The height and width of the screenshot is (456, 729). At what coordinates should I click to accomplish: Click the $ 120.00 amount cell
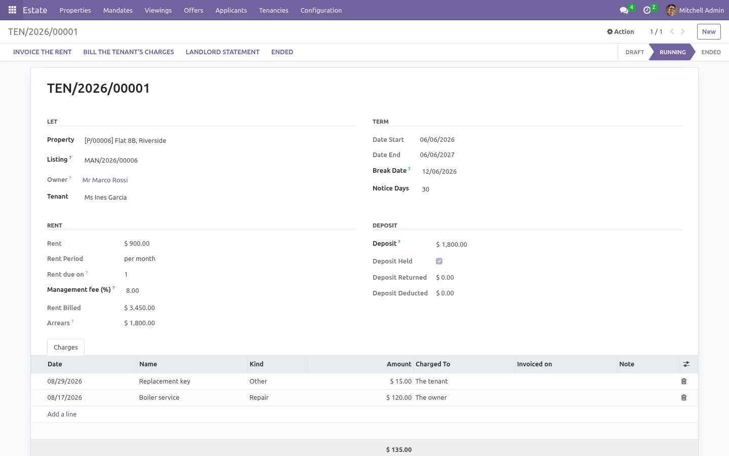360,398
